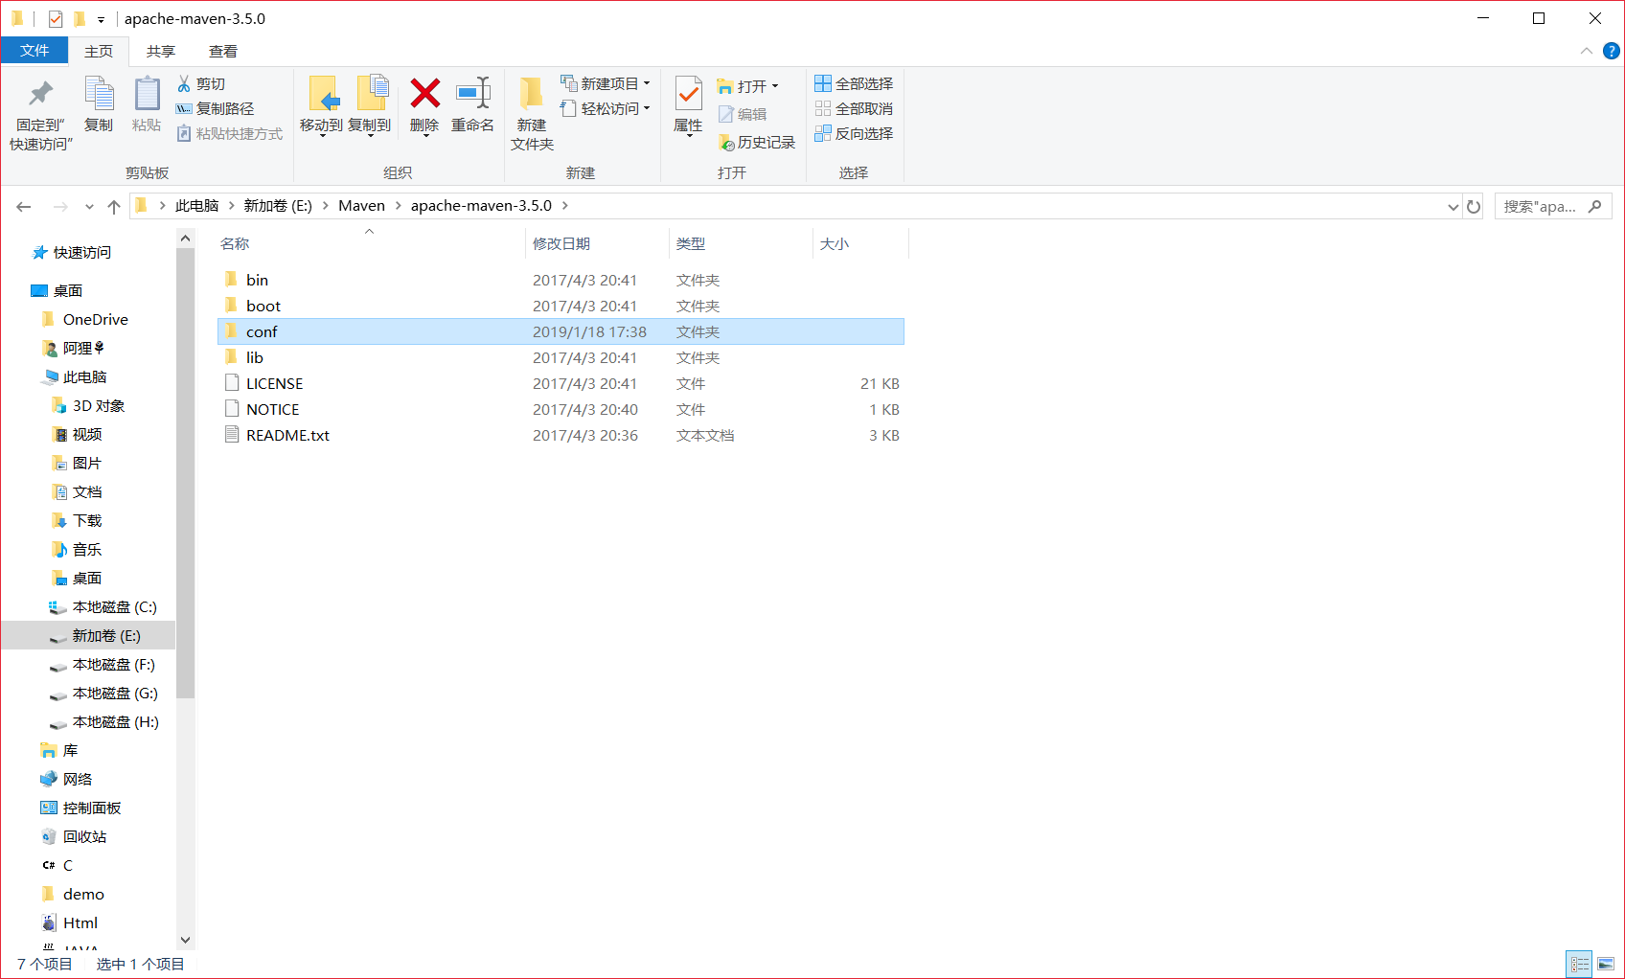Select the bin folder
The width and height of the screenshot is (1625, 979).
click(561, 280)
